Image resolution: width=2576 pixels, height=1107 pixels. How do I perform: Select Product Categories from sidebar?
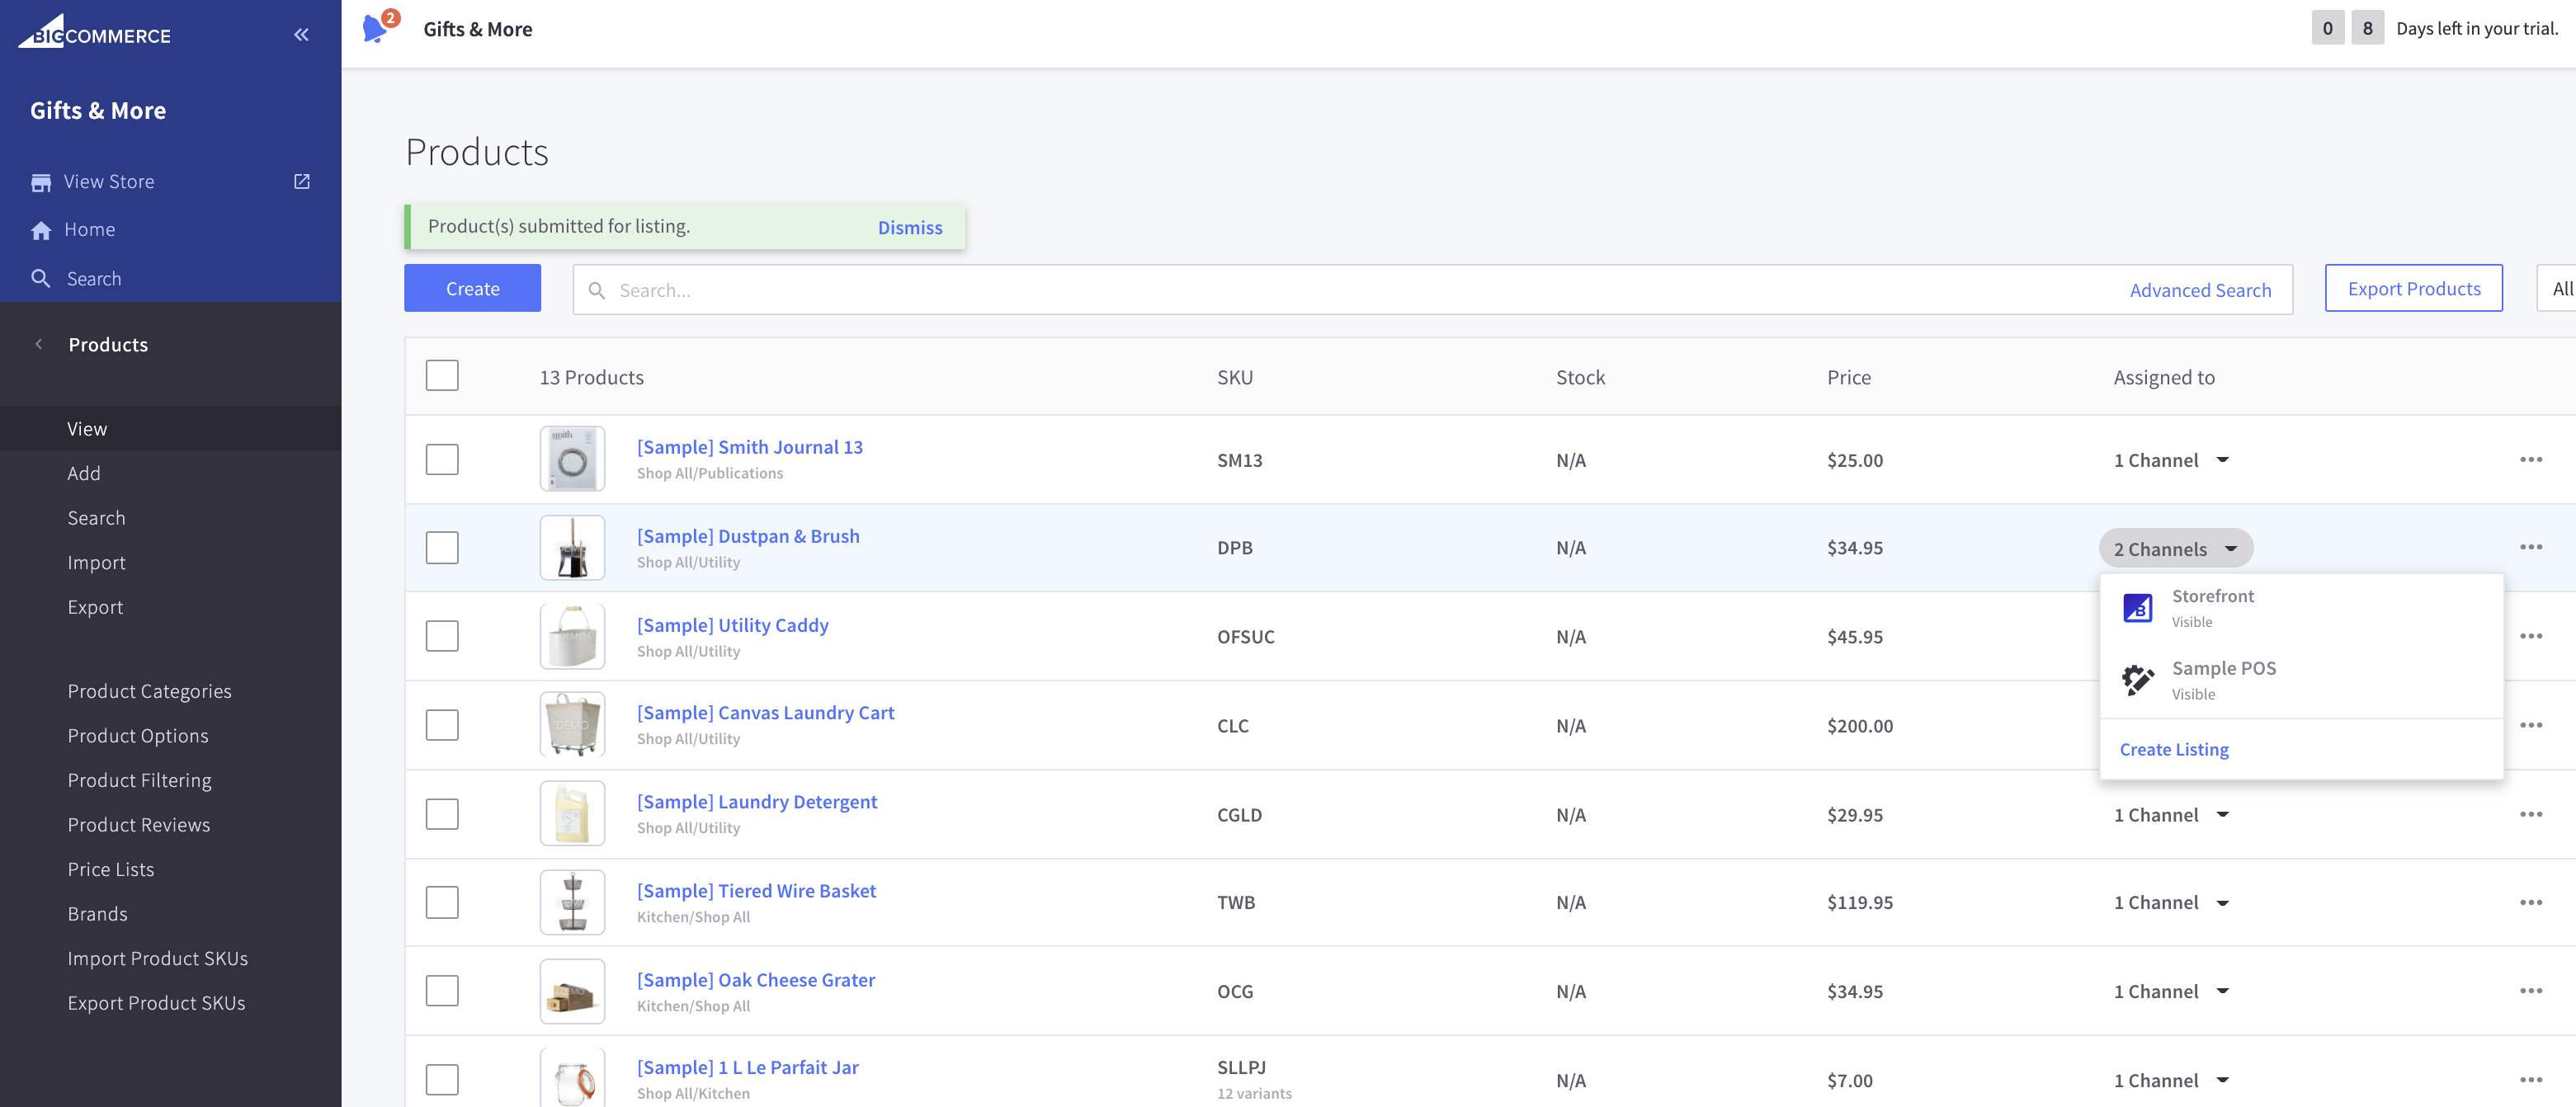point(148,690)
